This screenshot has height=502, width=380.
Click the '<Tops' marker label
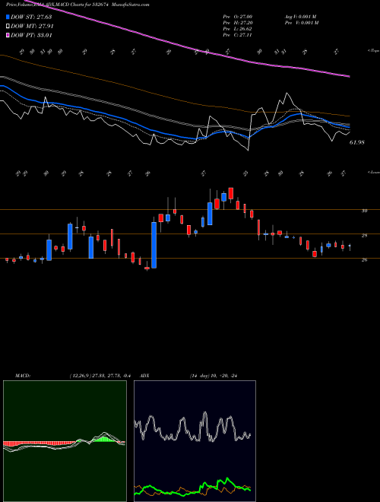tap(373, 51)
